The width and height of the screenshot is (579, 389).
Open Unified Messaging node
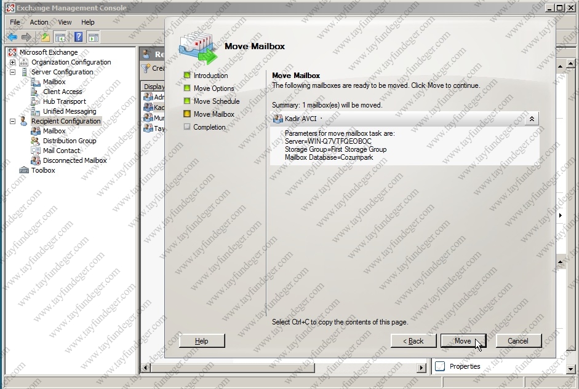click(x=70, y=111)
